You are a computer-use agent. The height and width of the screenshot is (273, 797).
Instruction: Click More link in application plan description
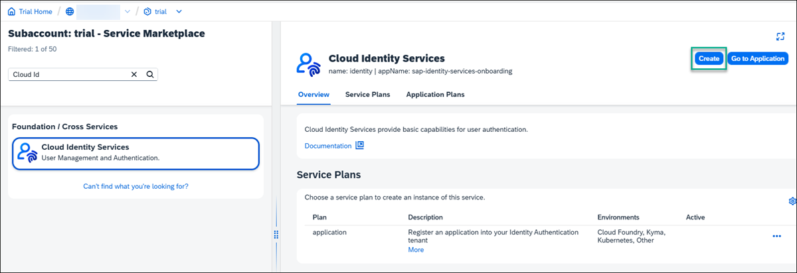coord(416,250)
